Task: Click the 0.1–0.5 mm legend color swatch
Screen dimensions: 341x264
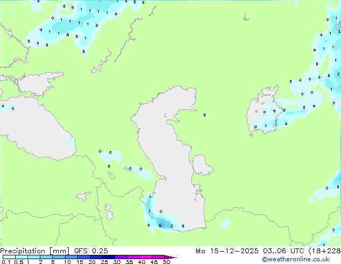Action: tap(9, 257)
